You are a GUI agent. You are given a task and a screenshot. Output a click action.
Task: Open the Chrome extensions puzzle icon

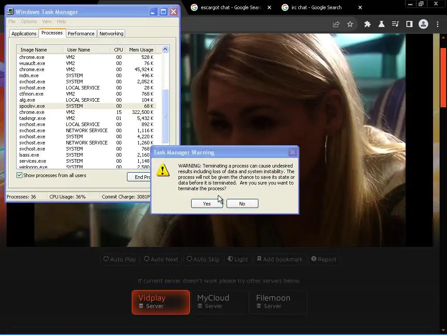pos(368,24)
